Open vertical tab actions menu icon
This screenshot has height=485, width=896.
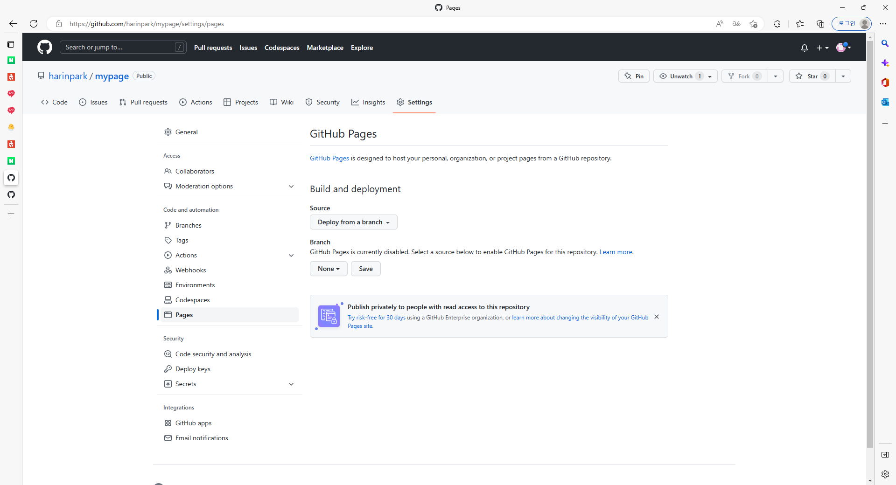pos(11,44)
